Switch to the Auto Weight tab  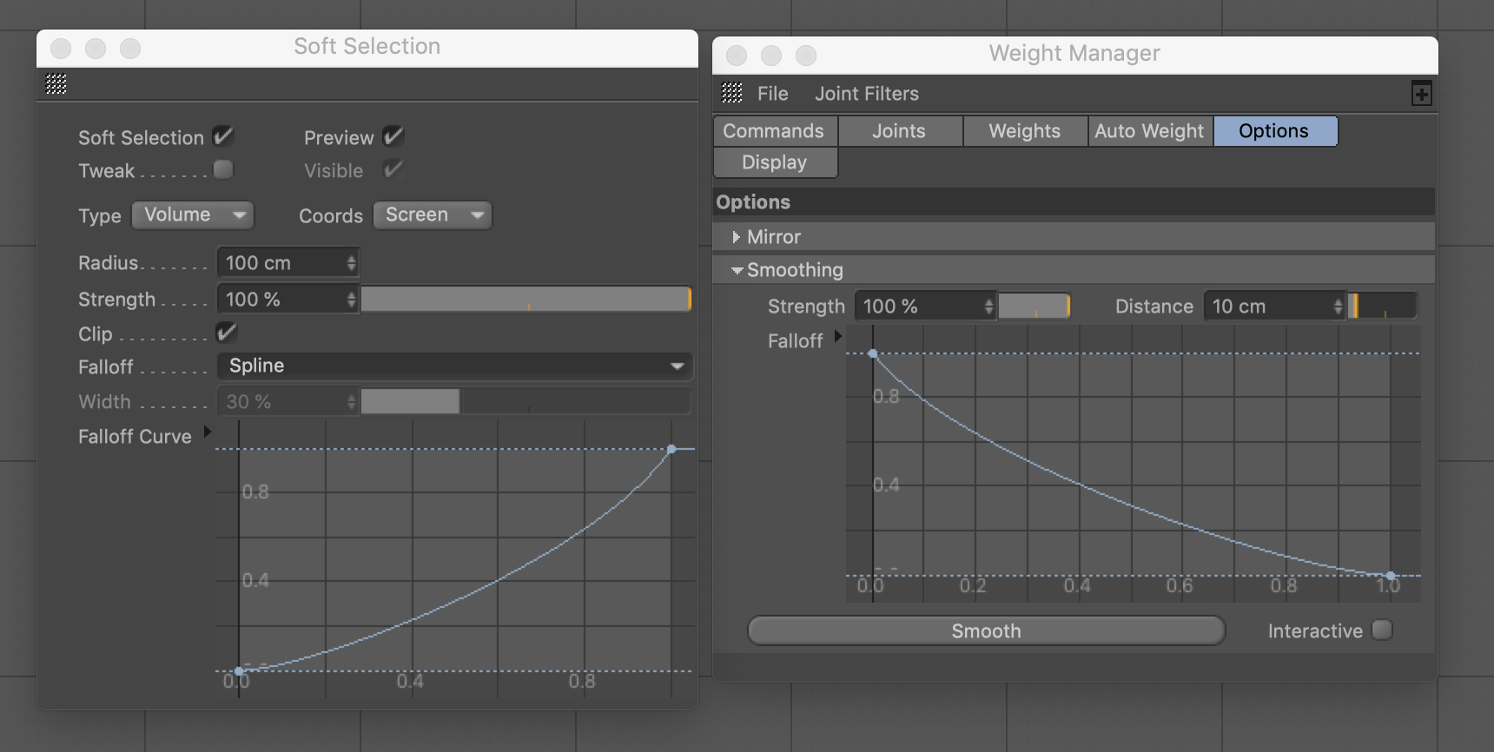(1149, 131)
